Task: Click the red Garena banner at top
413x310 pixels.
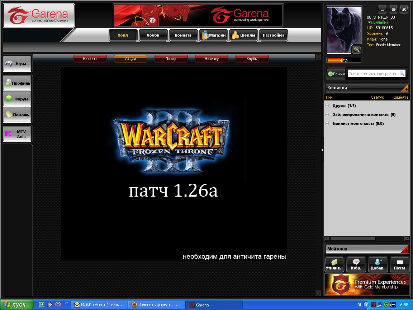Action: [198, 15]
